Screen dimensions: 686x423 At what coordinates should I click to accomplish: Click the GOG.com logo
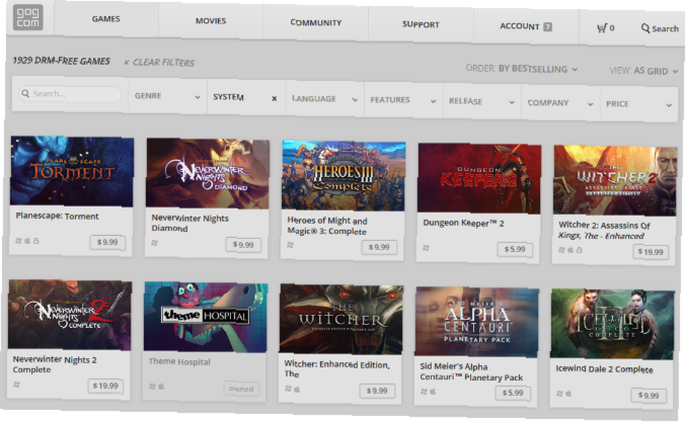tap(28, 18)
